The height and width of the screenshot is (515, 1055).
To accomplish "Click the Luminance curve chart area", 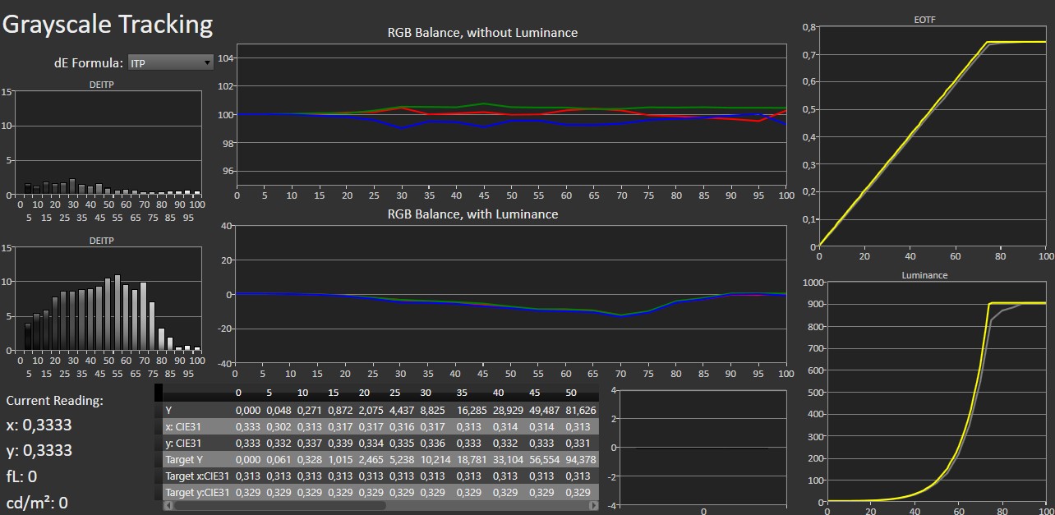I will click(x=937, y=392).
